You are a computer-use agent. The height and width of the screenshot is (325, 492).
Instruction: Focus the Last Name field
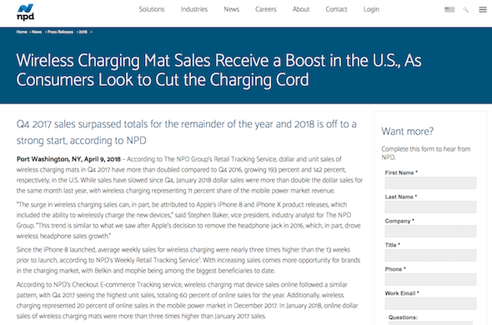430,207
